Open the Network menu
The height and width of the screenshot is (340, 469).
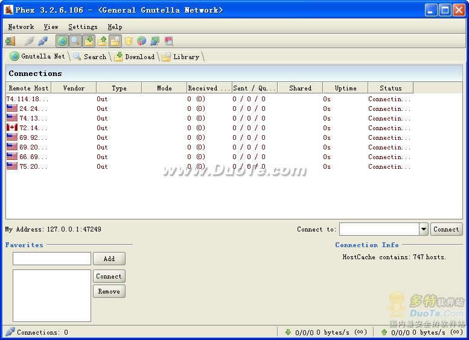coord(21,27)
